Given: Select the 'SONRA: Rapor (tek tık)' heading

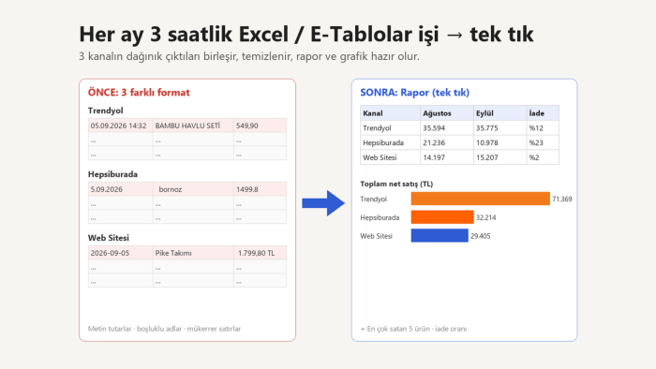Looking at the screenshot, I should (x=414, y=93).
